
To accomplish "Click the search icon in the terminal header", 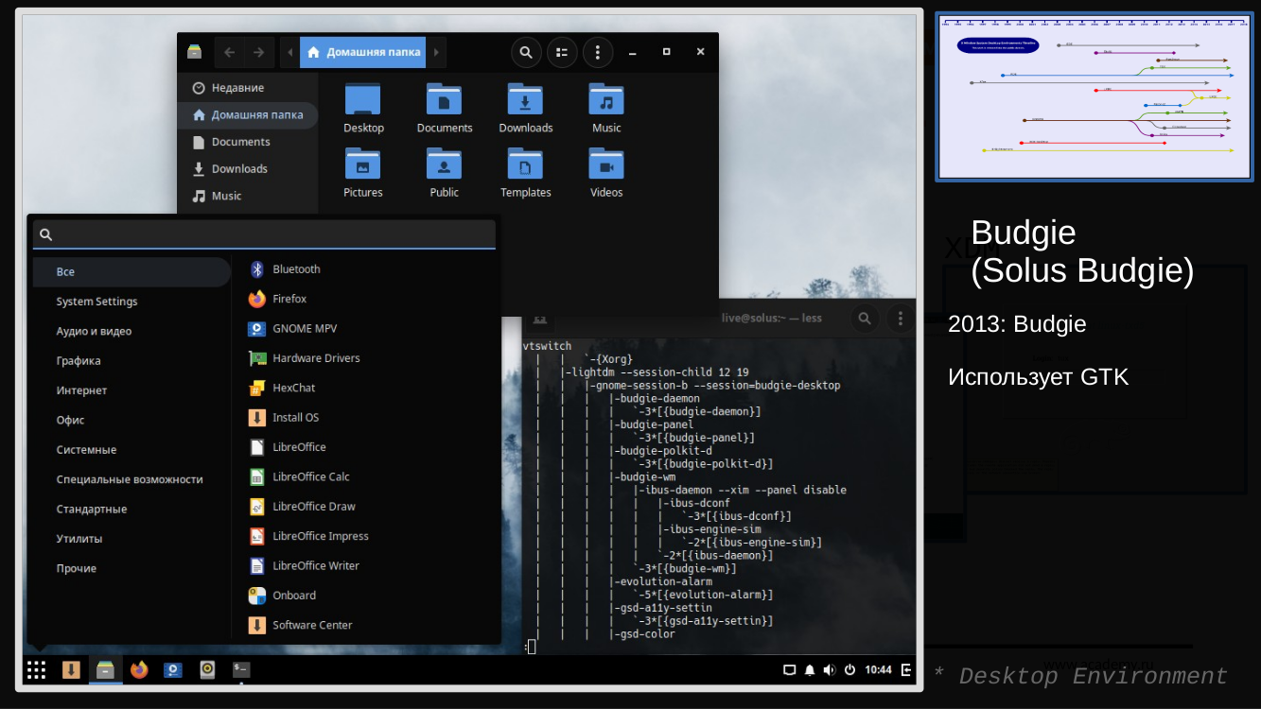I will (x=865, y=319).
